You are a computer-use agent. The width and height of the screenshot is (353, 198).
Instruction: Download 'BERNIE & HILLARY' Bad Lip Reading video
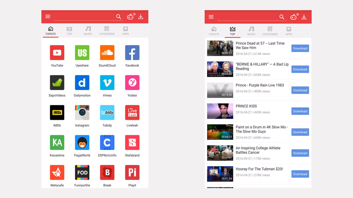pos(300,69)
